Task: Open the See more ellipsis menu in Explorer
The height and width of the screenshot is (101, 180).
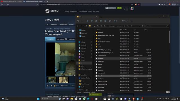Action: 132,21
